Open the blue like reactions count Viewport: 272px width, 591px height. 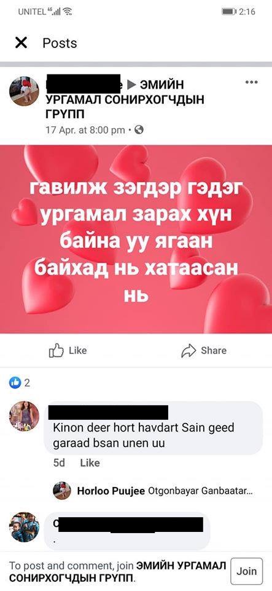click(20, 383)
